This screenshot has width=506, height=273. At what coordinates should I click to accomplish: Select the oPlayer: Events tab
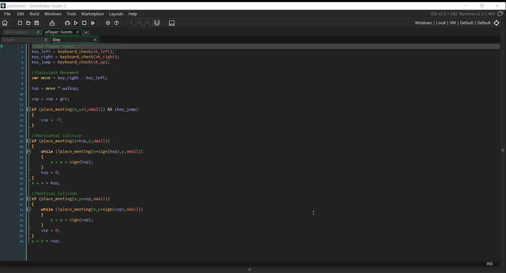coord(58,32)
